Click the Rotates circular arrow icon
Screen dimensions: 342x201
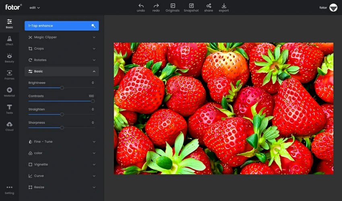point(30,60)
